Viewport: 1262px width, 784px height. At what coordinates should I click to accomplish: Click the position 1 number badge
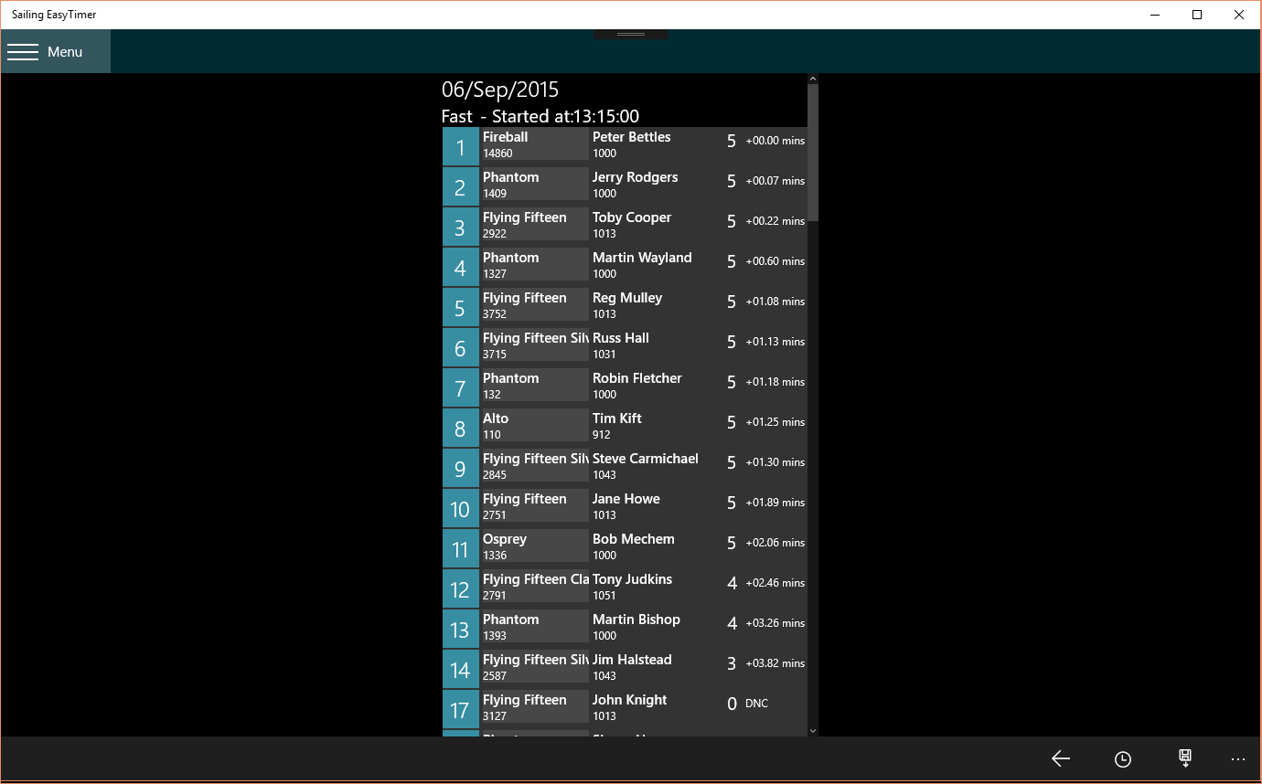(x=461, y=146)
